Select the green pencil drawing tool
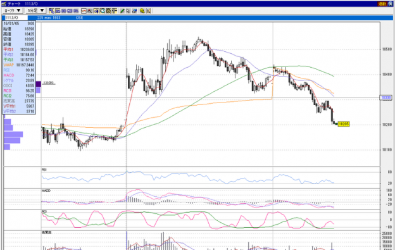Screen dimensions: 395x250 [122, 11]
